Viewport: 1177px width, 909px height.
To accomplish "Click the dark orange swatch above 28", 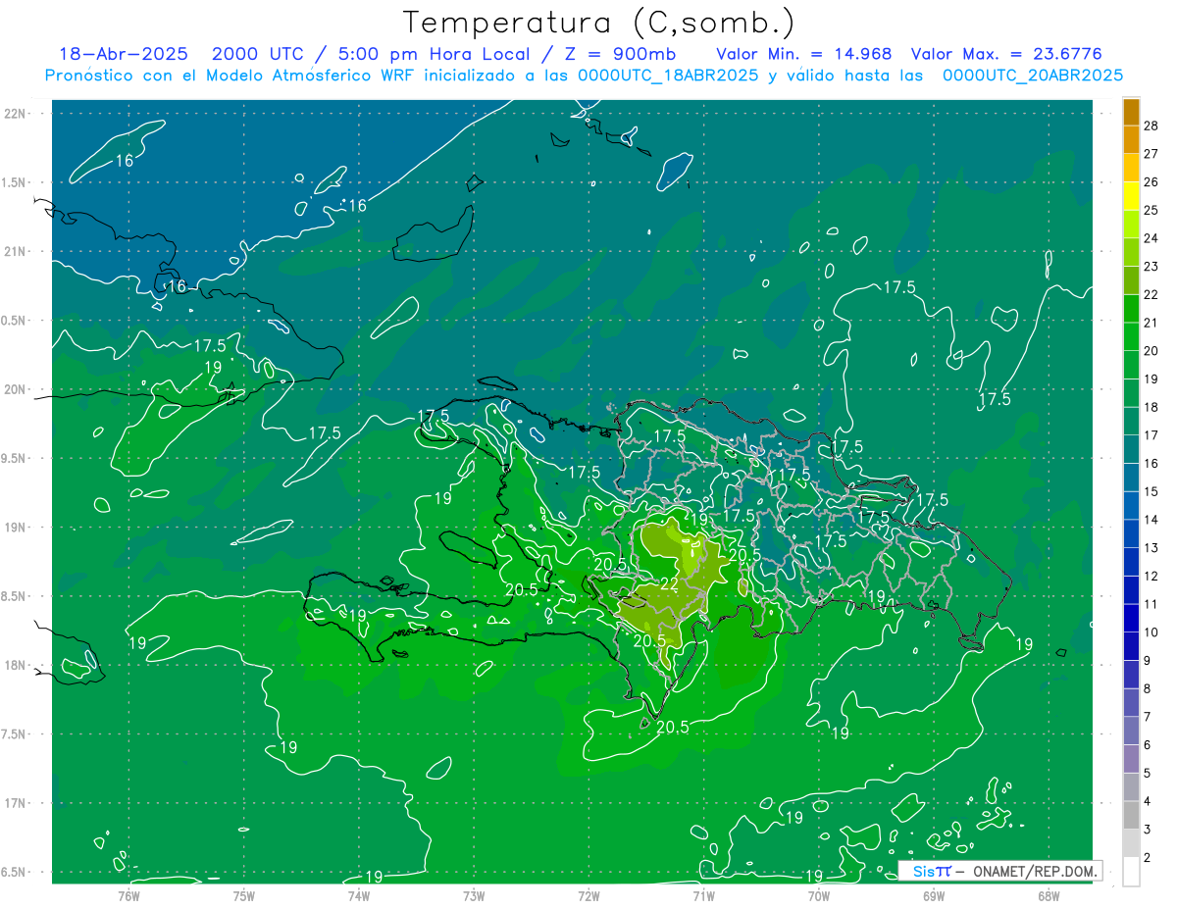I will [1131, 111].
